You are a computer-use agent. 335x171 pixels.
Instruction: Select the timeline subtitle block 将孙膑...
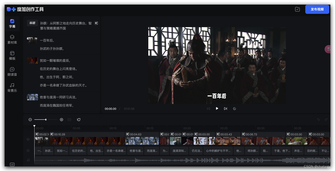[x=253, y=151]
